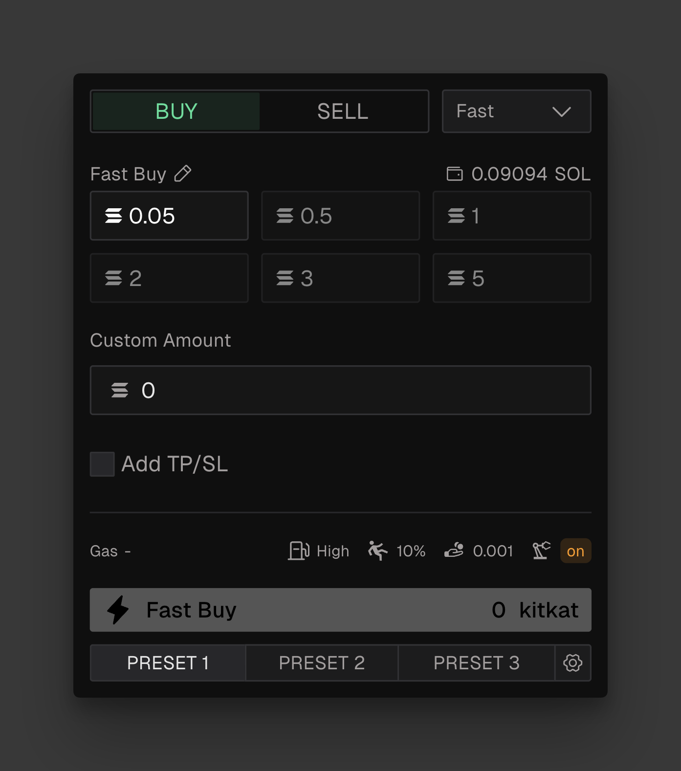The width and height of the screenshot is (681, 771).
Task: Enable the Add TP/SL checkbox
Action: [x=102, y=464]
